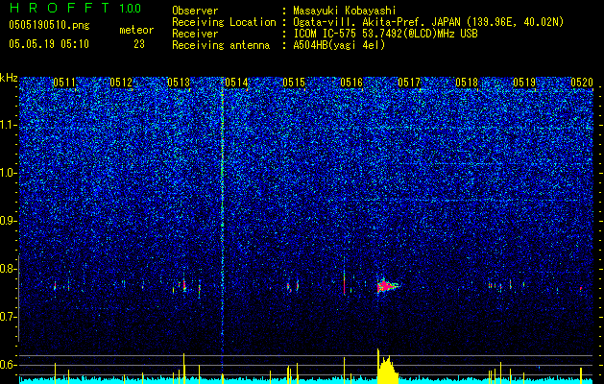604x384 pixels.
Task: Click the large pink meteor echo near 0516
Action: [386, 286]
